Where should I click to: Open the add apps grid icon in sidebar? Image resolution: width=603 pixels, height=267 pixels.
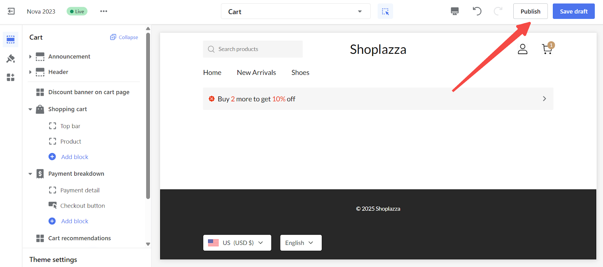click(x=11, y=77)
